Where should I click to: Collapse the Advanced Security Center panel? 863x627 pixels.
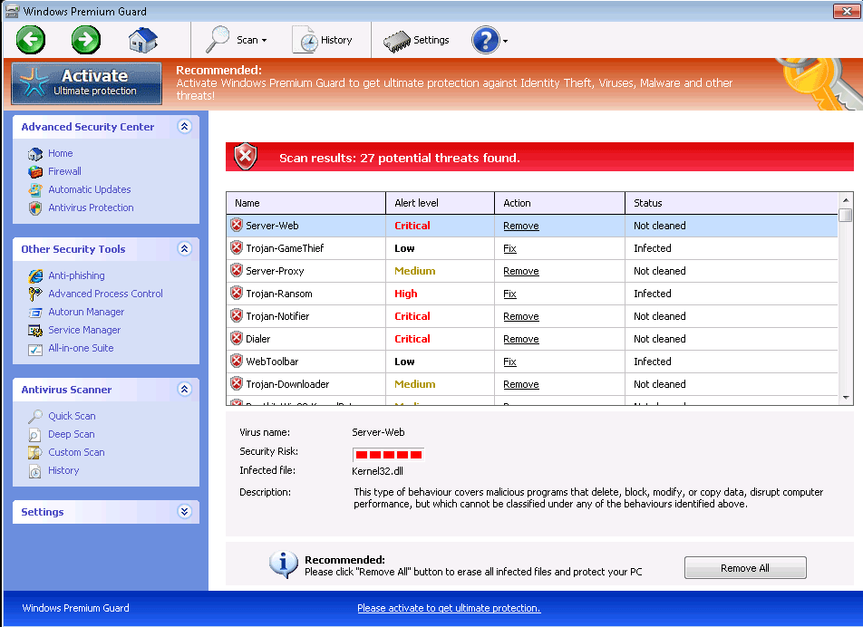coord(185,127)
